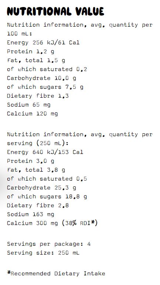Click Serving size: 250 mL text
The width and height of the screenshot is (160, 285).
43,253
